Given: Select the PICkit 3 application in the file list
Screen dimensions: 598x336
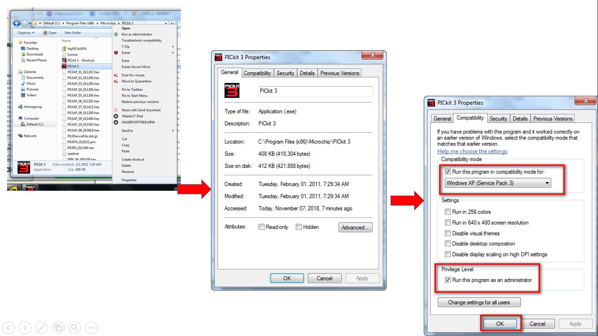Looking at the screenshot, I should [72, 66].
